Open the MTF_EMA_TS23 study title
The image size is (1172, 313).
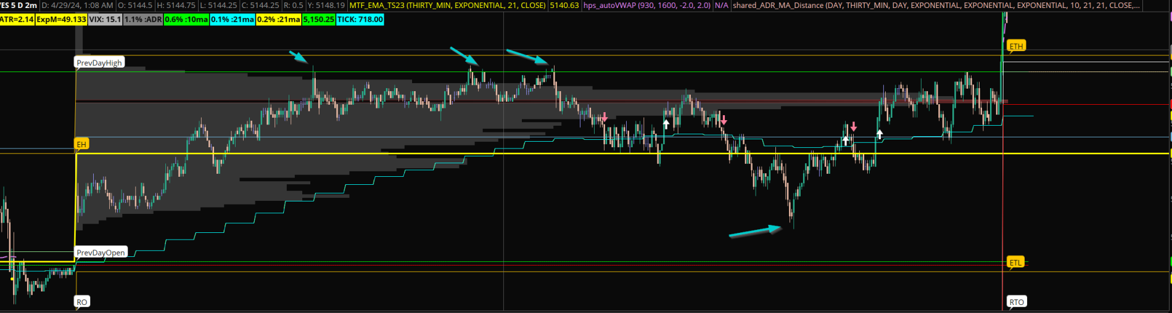(447, 6)
